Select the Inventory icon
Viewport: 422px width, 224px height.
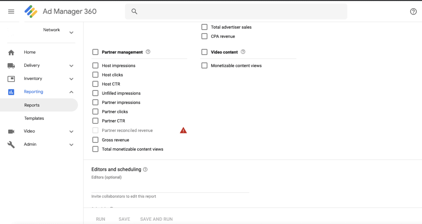(x=11, y=79)
